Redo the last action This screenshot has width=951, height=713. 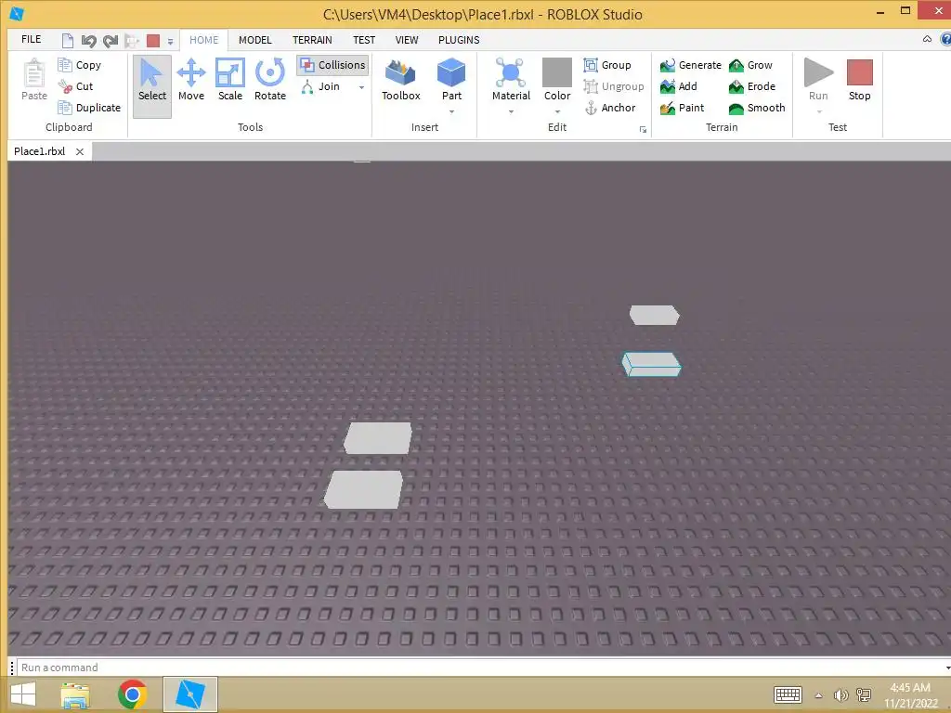pos(111,41)
